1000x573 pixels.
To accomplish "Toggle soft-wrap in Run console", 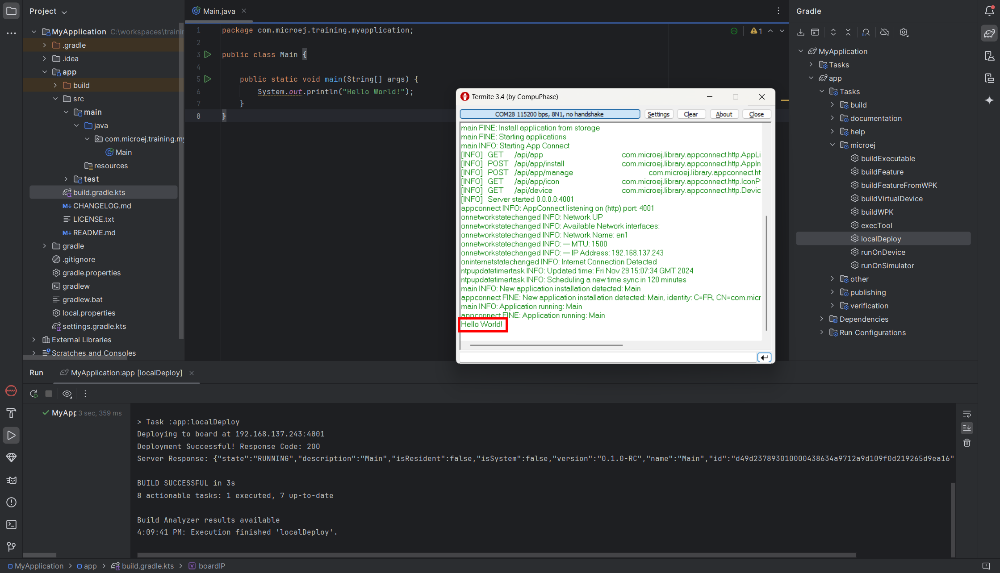I will [x=967, y=414].
